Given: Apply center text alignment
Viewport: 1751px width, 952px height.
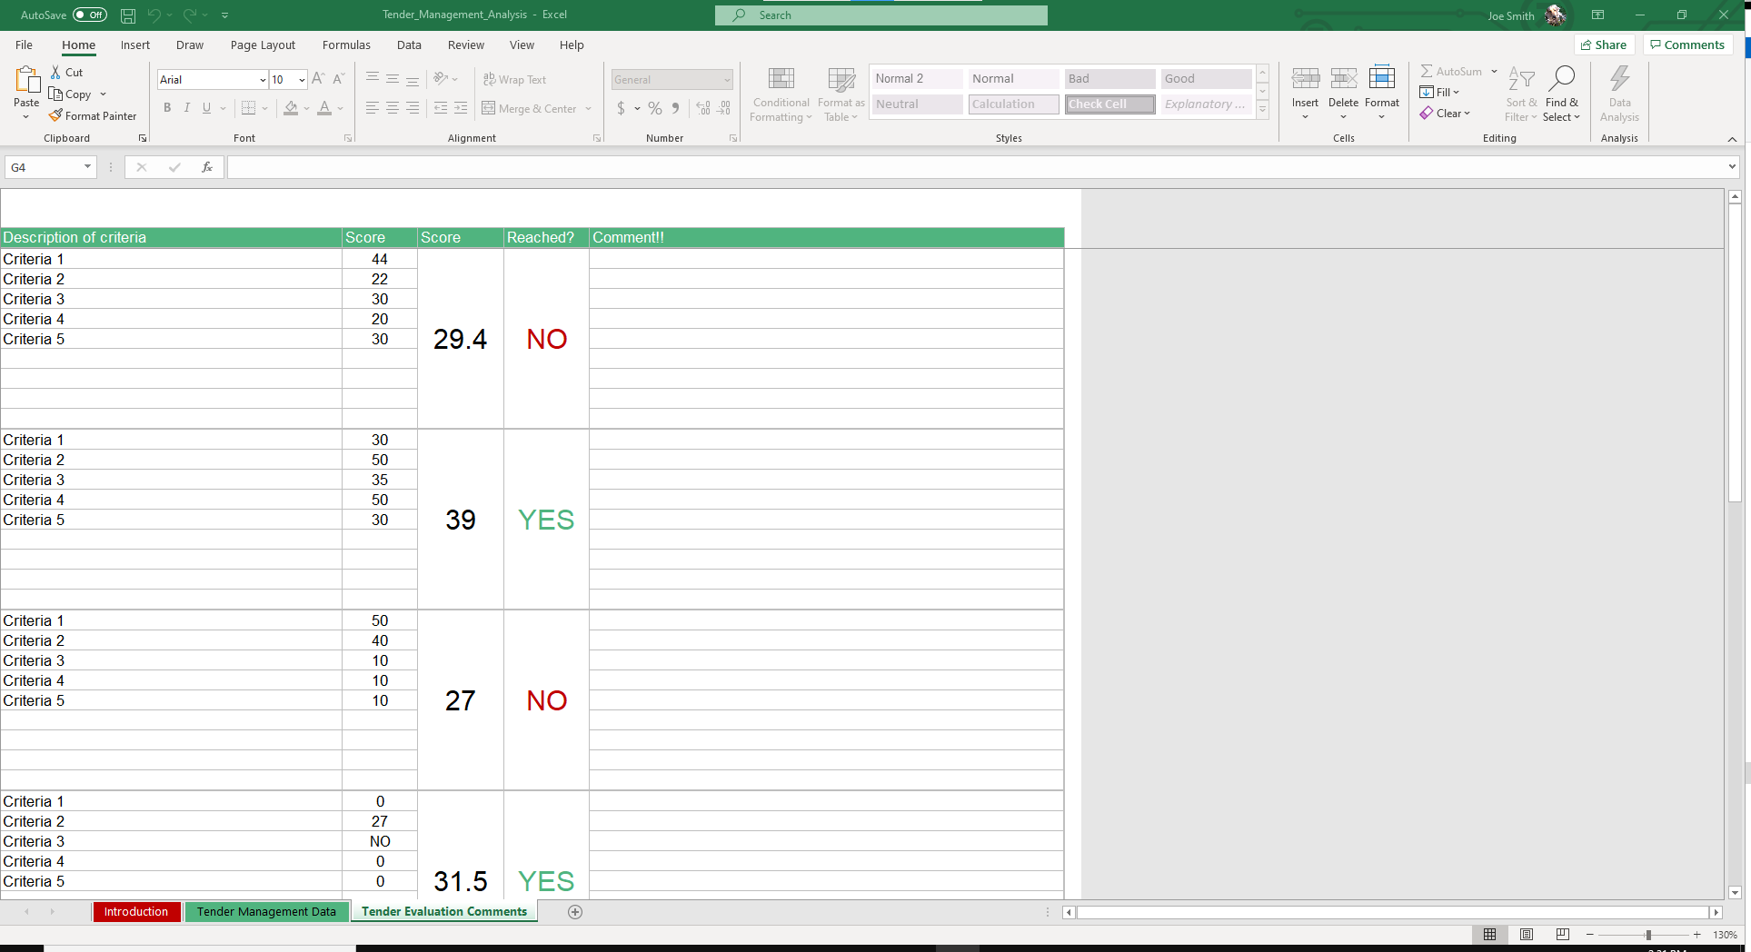Looking at the screenshot, I should [x=392, y=108].
